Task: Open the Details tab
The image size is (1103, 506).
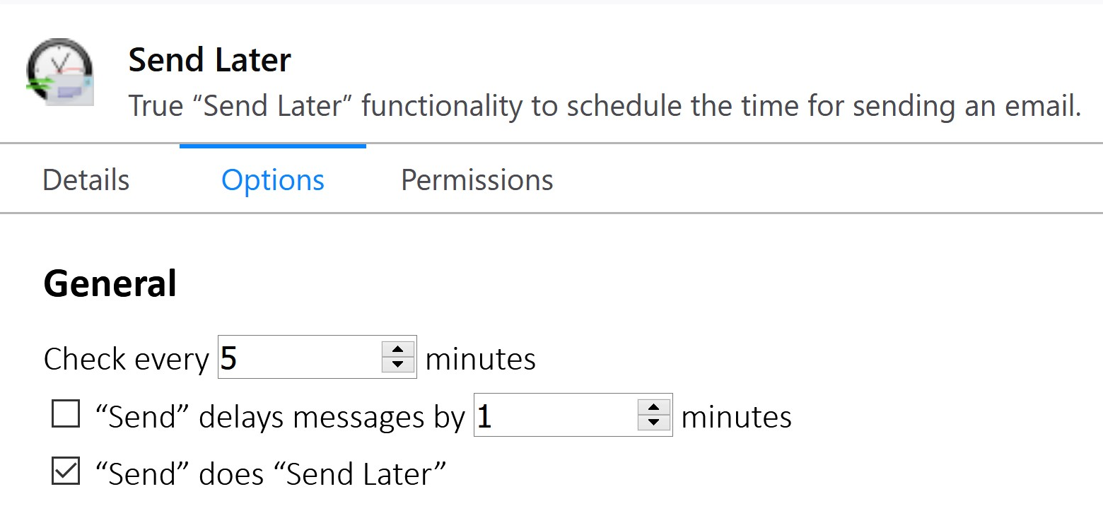Action: click(86, 180)
